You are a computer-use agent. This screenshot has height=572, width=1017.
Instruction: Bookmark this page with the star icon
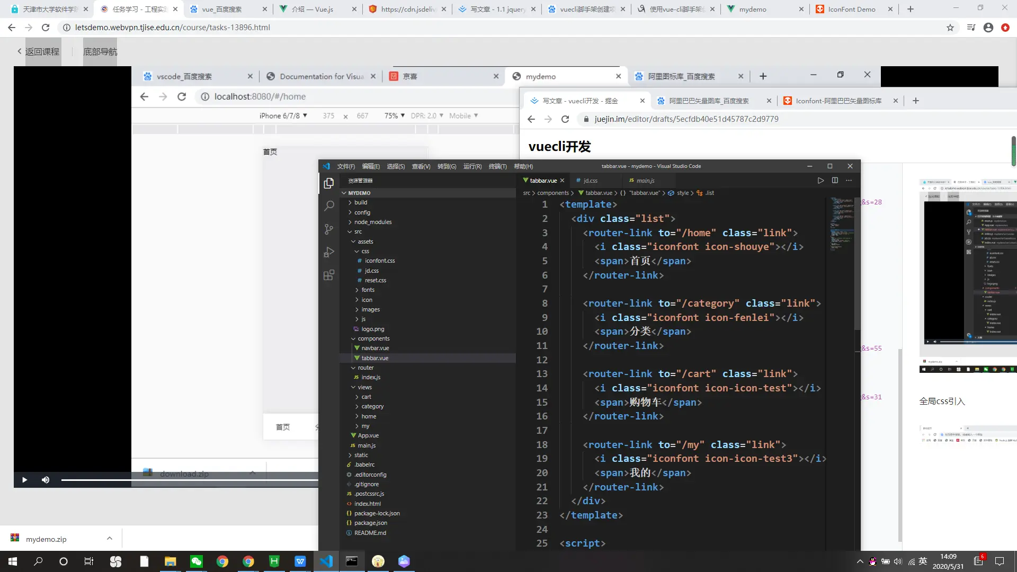pos(950,28)
